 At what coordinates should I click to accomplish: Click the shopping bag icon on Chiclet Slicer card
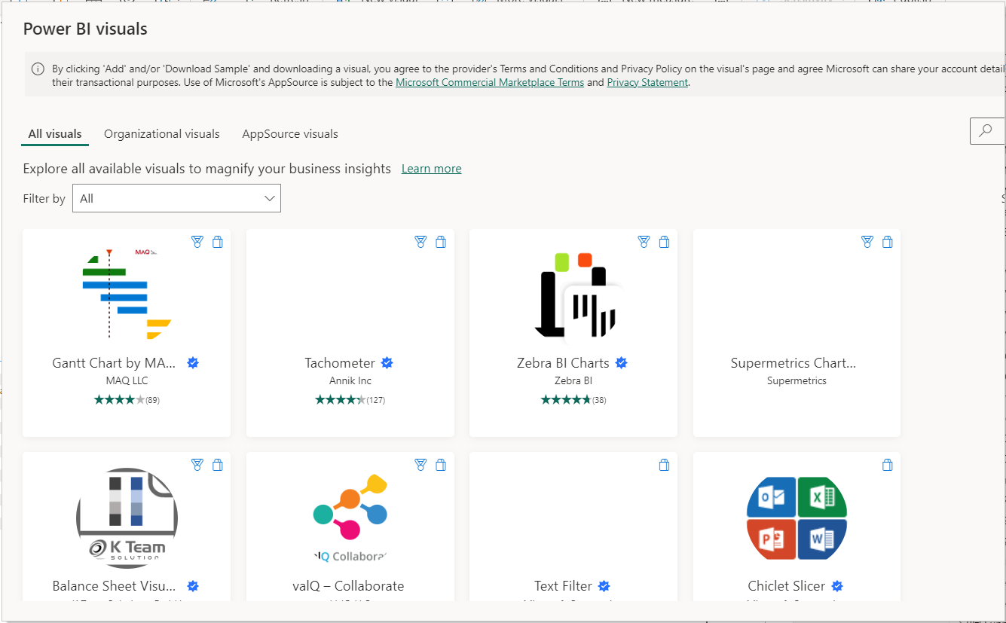pyautogui.click(x=888, y=465)
